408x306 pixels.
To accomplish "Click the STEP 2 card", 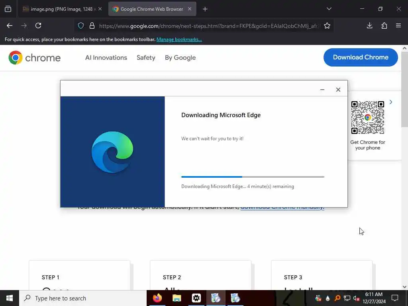I will click(201, 275).
